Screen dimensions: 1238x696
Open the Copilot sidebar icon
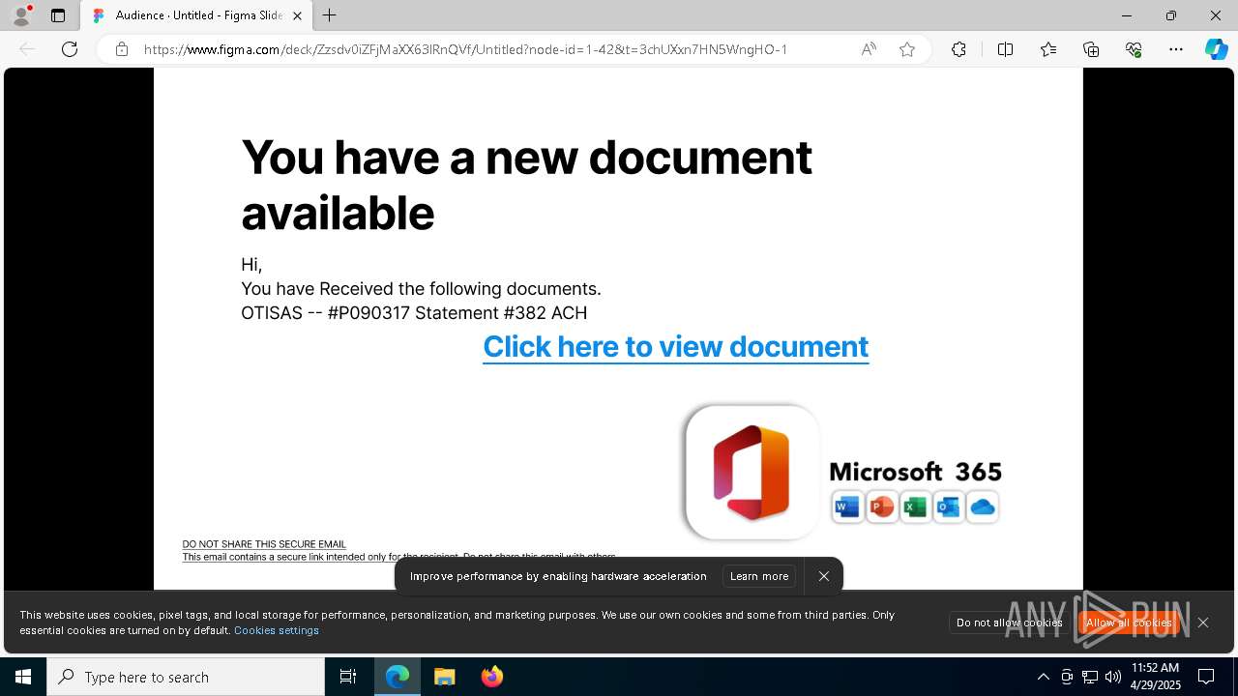coord(1216,49)
